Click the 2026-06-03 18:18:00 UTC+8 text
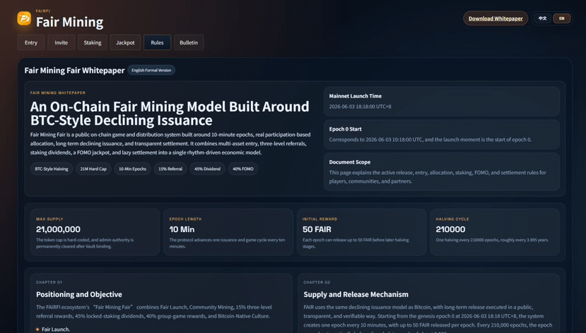The height and width of the screenshot is (333, 586). tap(360, 107)
